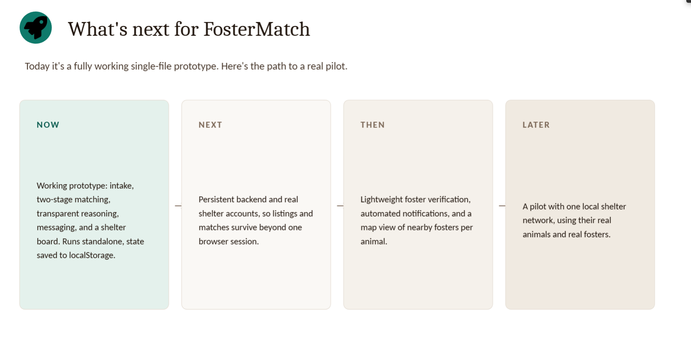Select the persistent backend description text

255,220
